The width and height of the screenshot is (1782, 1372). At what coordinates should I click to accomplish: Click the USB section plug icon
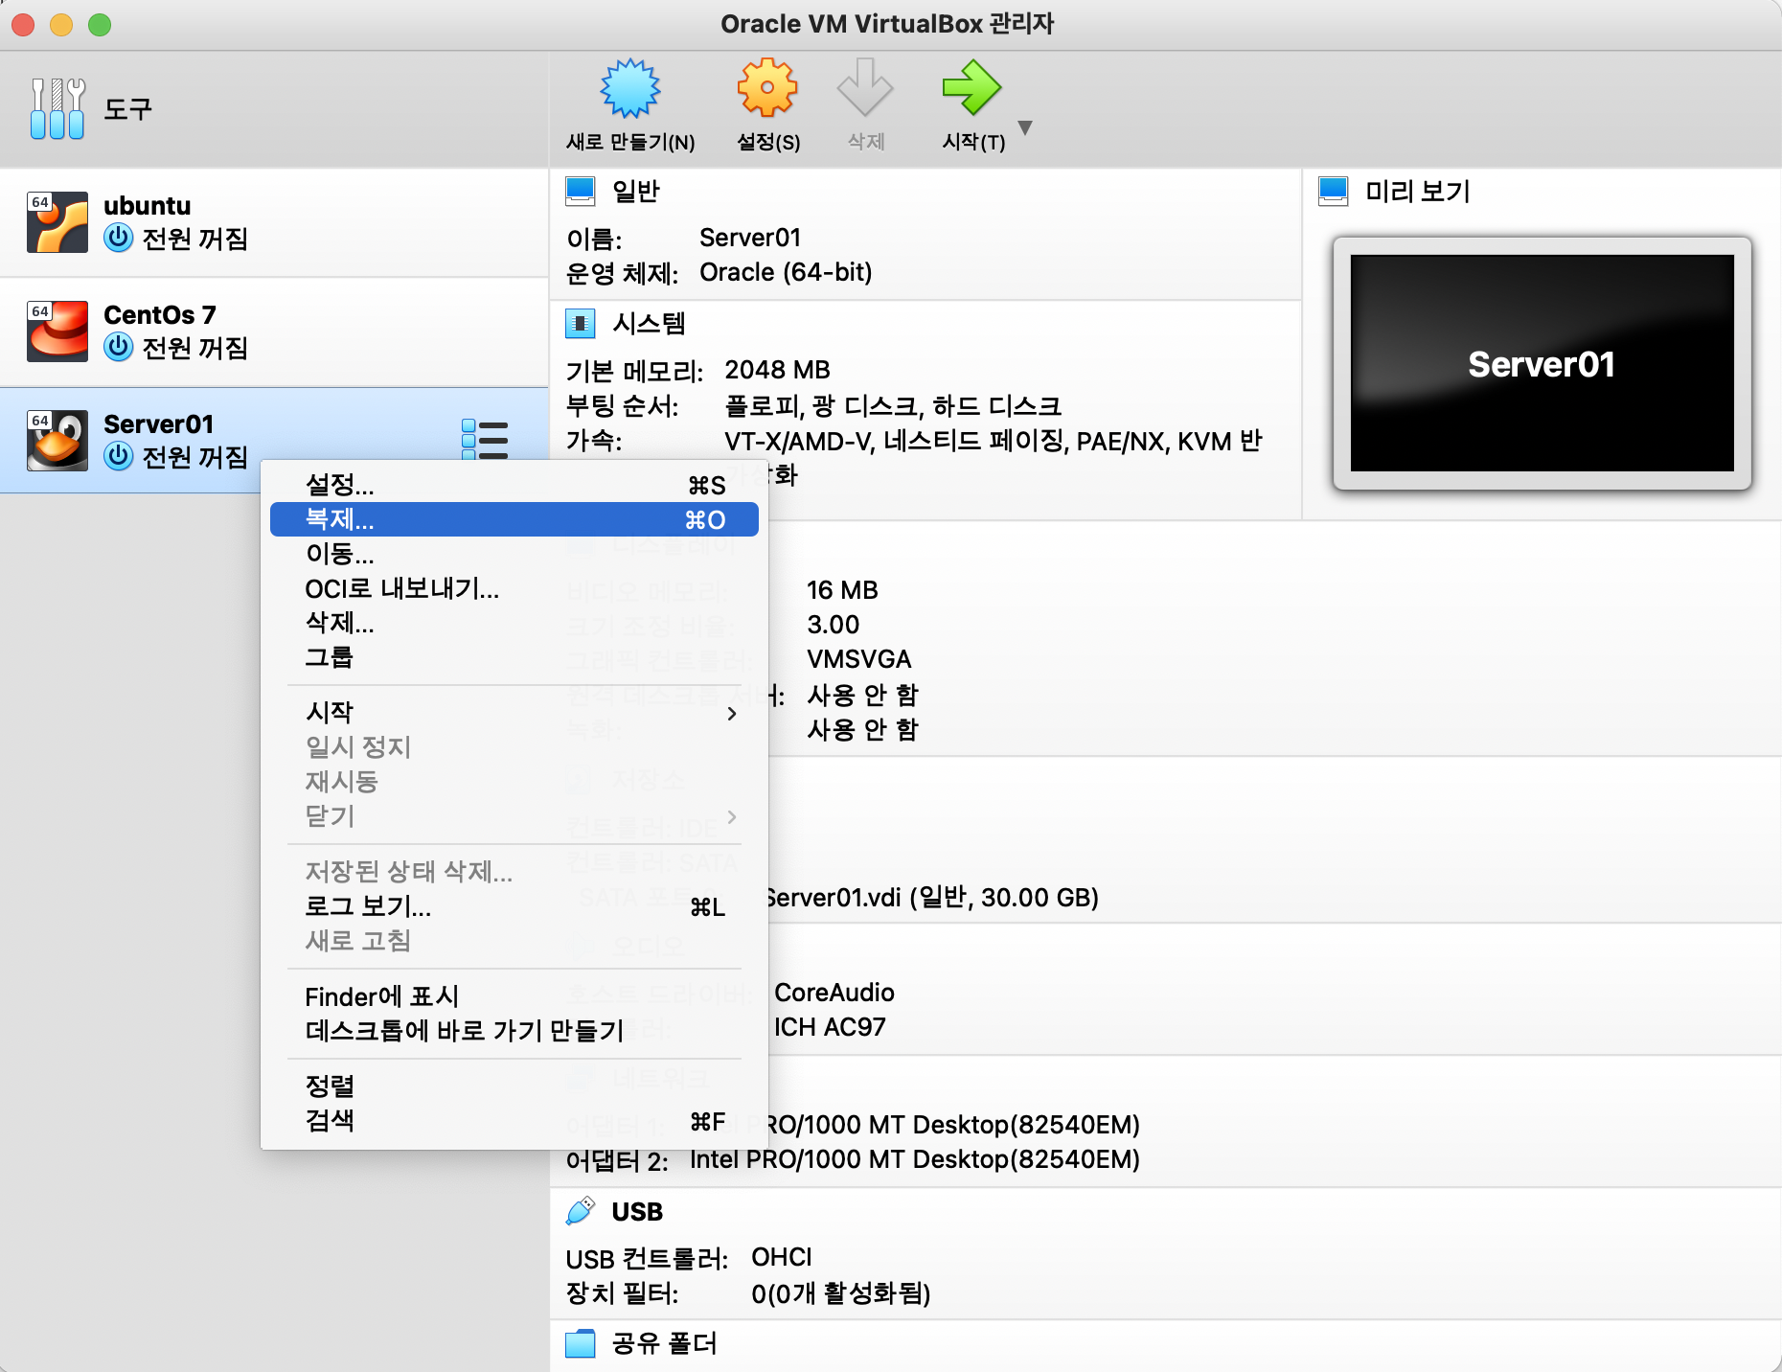tap(581, 1212)
